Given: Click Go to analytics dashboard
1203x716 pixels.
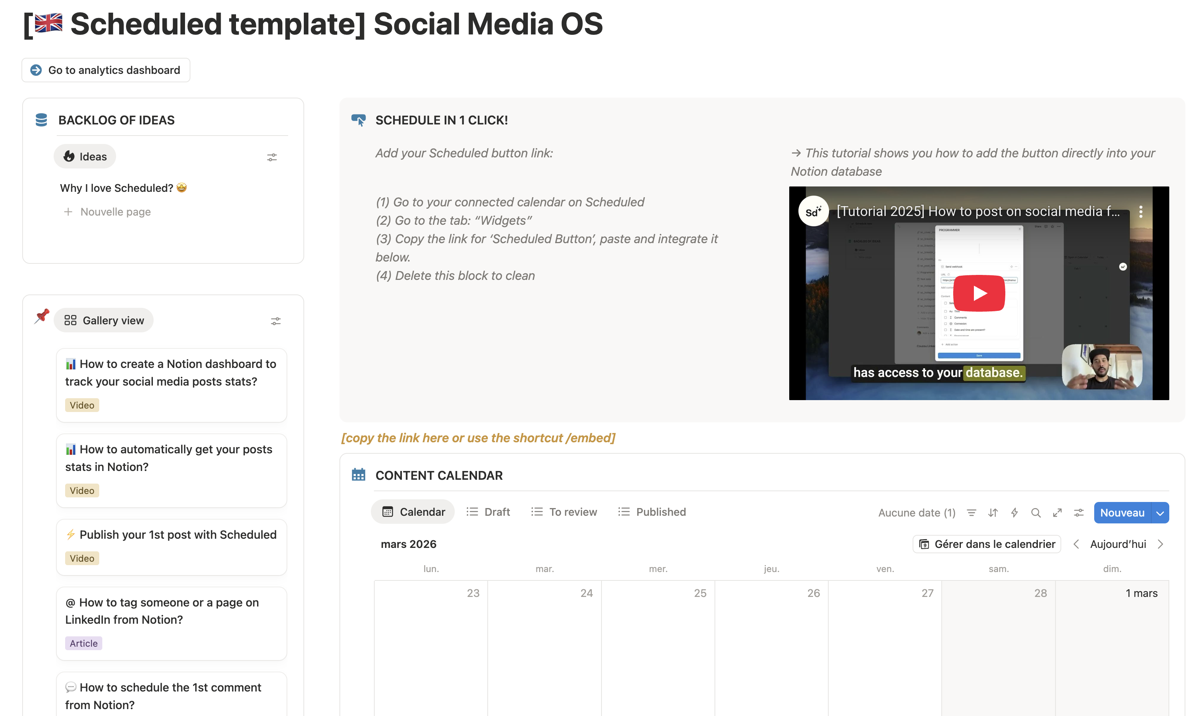Looking at the screenshot, I should (106, 70).
